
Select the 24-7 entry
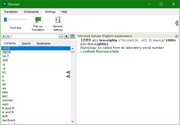[x=36, y=56]
